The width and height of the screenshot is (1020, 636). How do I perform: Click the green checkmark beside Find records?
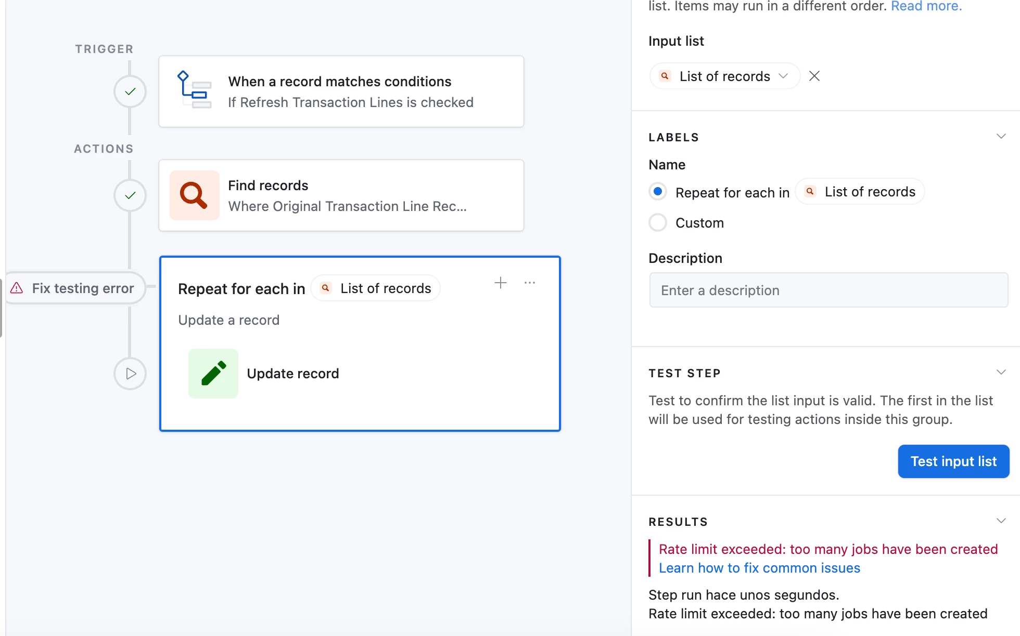130,195
